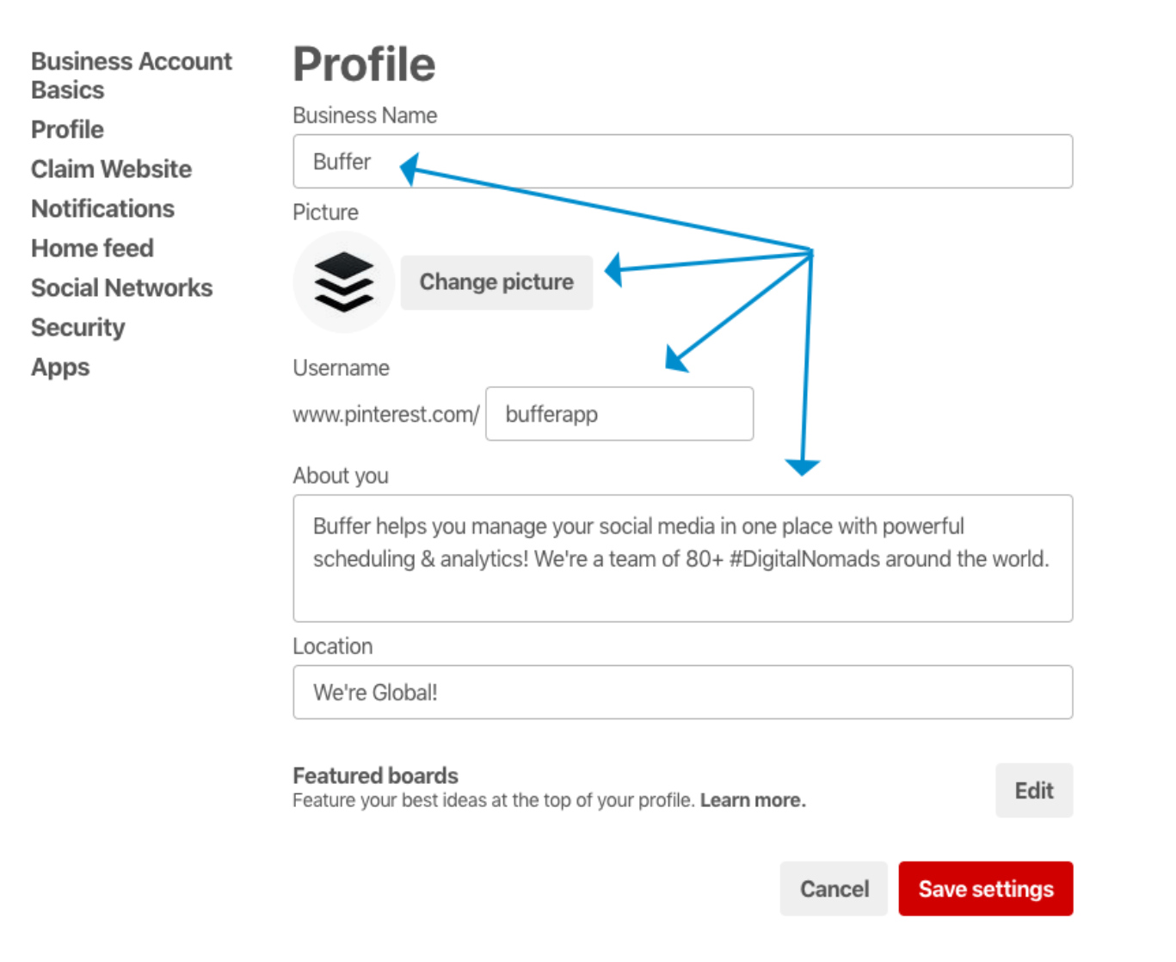Viewport: 1176px width, 962px height.
Task: Open Apps settings section
Action: (x=60, y=367)
